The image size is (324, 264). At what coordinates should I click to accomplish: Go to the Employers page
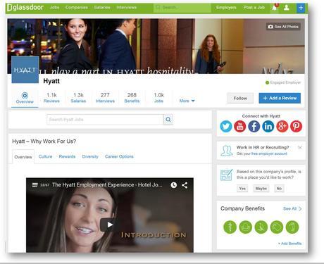pos(226,8)
